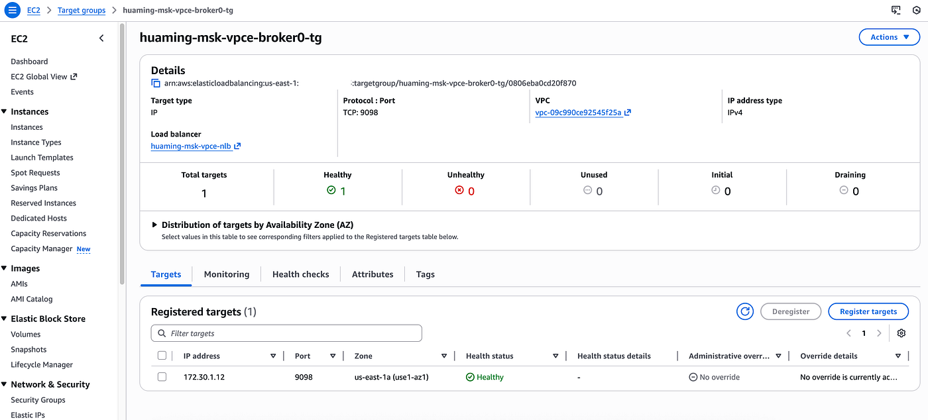Select all targets with the header checkbox

coord(162,356)
